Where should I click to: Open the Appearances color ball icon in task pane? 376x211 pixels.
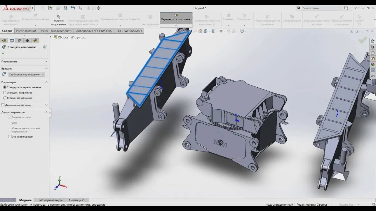coord(373,64)
